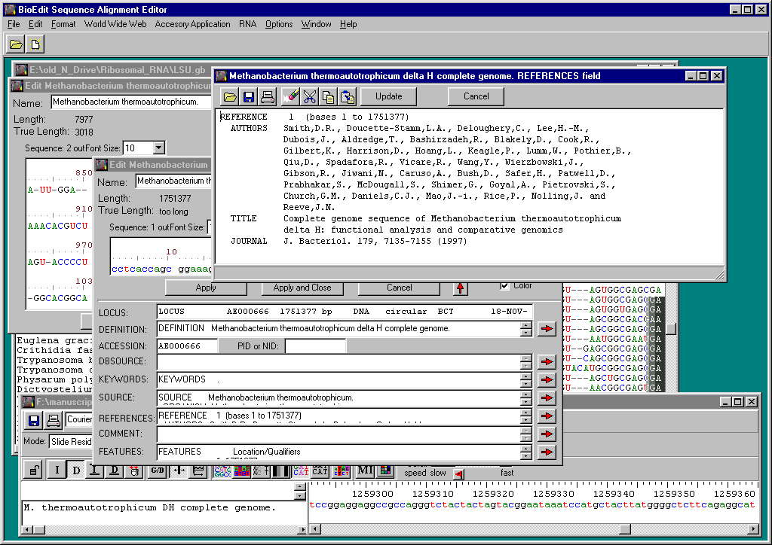Screen dimensions: 772x545
Task: Save icon in REFERENCES field window
Action: pyautogui.click(x=249, y=97)
